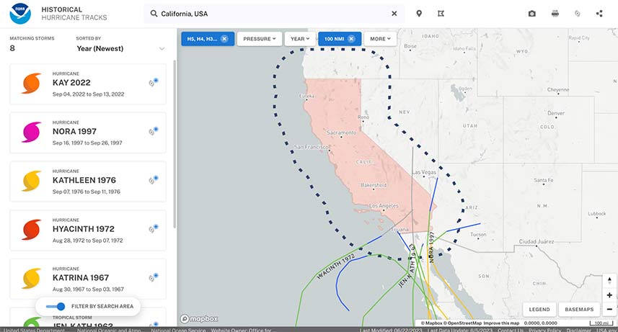This screenshot has width=618, height=332.
Task: Remove the H5, H4, H3 category filter
Action: tap(224, 39)
